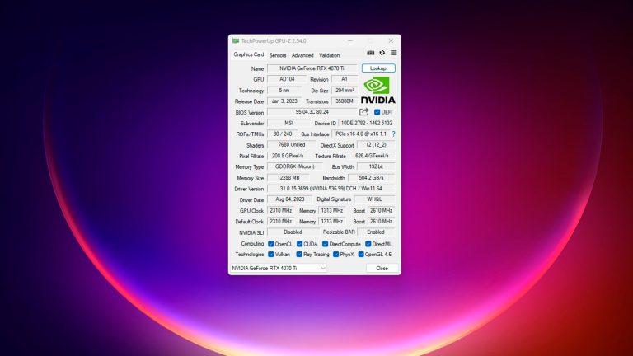The height and width of the screenshot is (356, 633).
Task: Toggle the Ray Tracing checkbox
Action: [x=299, y=255]
